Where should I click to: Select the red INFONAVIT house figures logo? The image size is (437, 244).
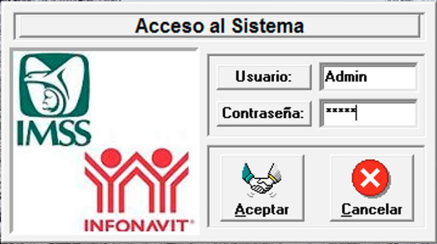(x=137, y=181)
